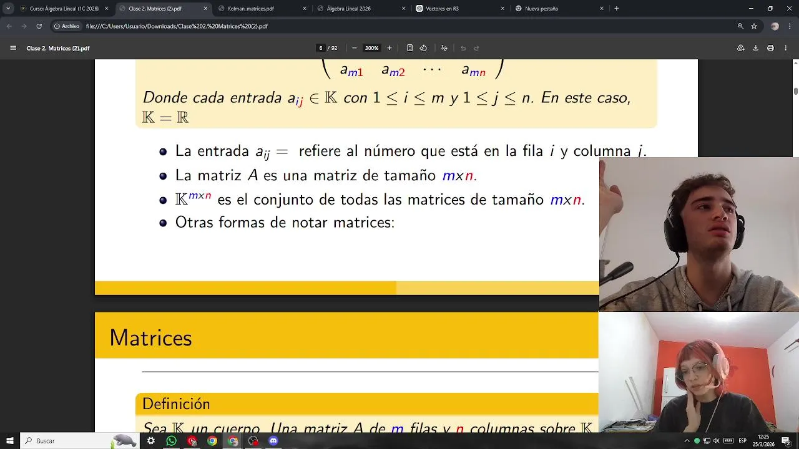The height and width of the screenshot is (449, 799).
Task: Close the Vectores en R3 tab
Action: click(x=502, y=9)
